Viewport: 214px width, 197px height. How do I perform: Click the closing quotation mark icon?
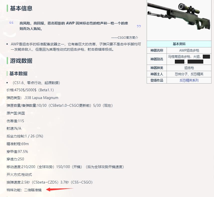tap(139, 26)
